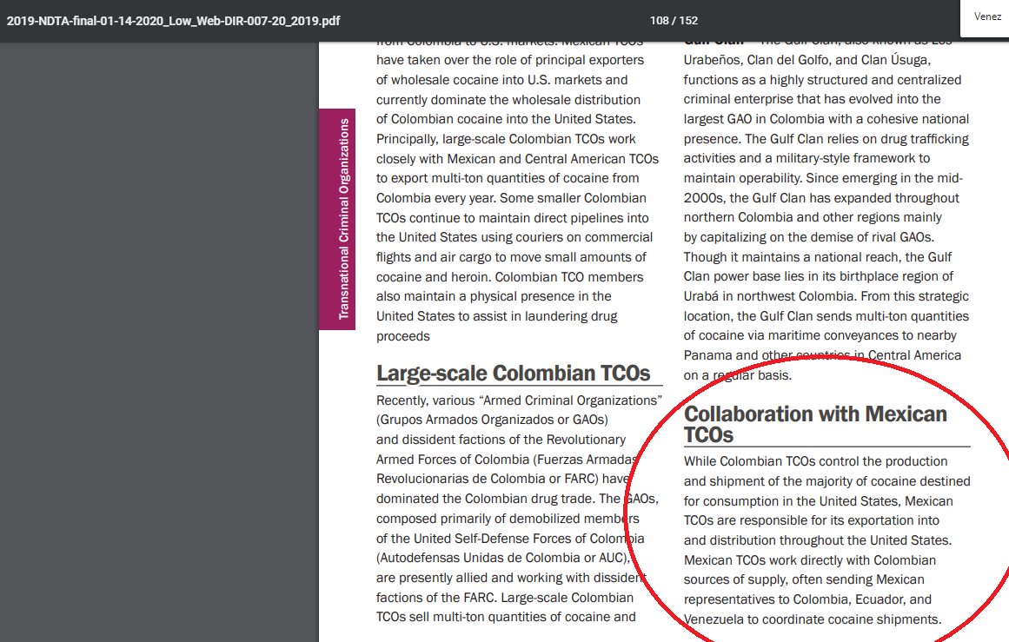Click the line 'factions of the FARC. Large-scale Colombian'
The width and height of the screenshot is (1009, 642).
[x=504, y=598]
